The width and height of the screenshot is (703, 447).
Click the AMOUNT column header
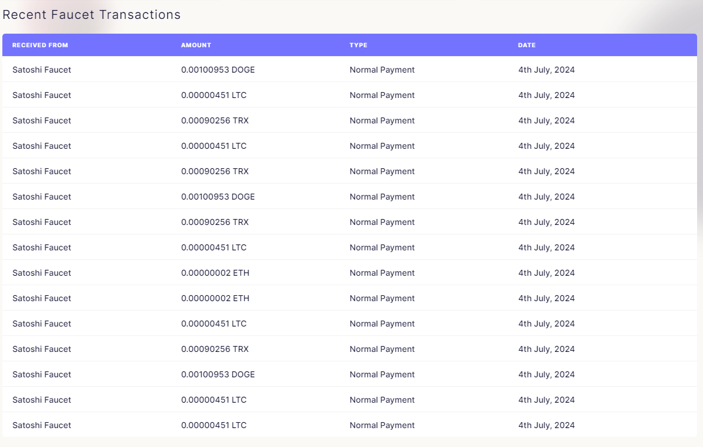point(196,45)
